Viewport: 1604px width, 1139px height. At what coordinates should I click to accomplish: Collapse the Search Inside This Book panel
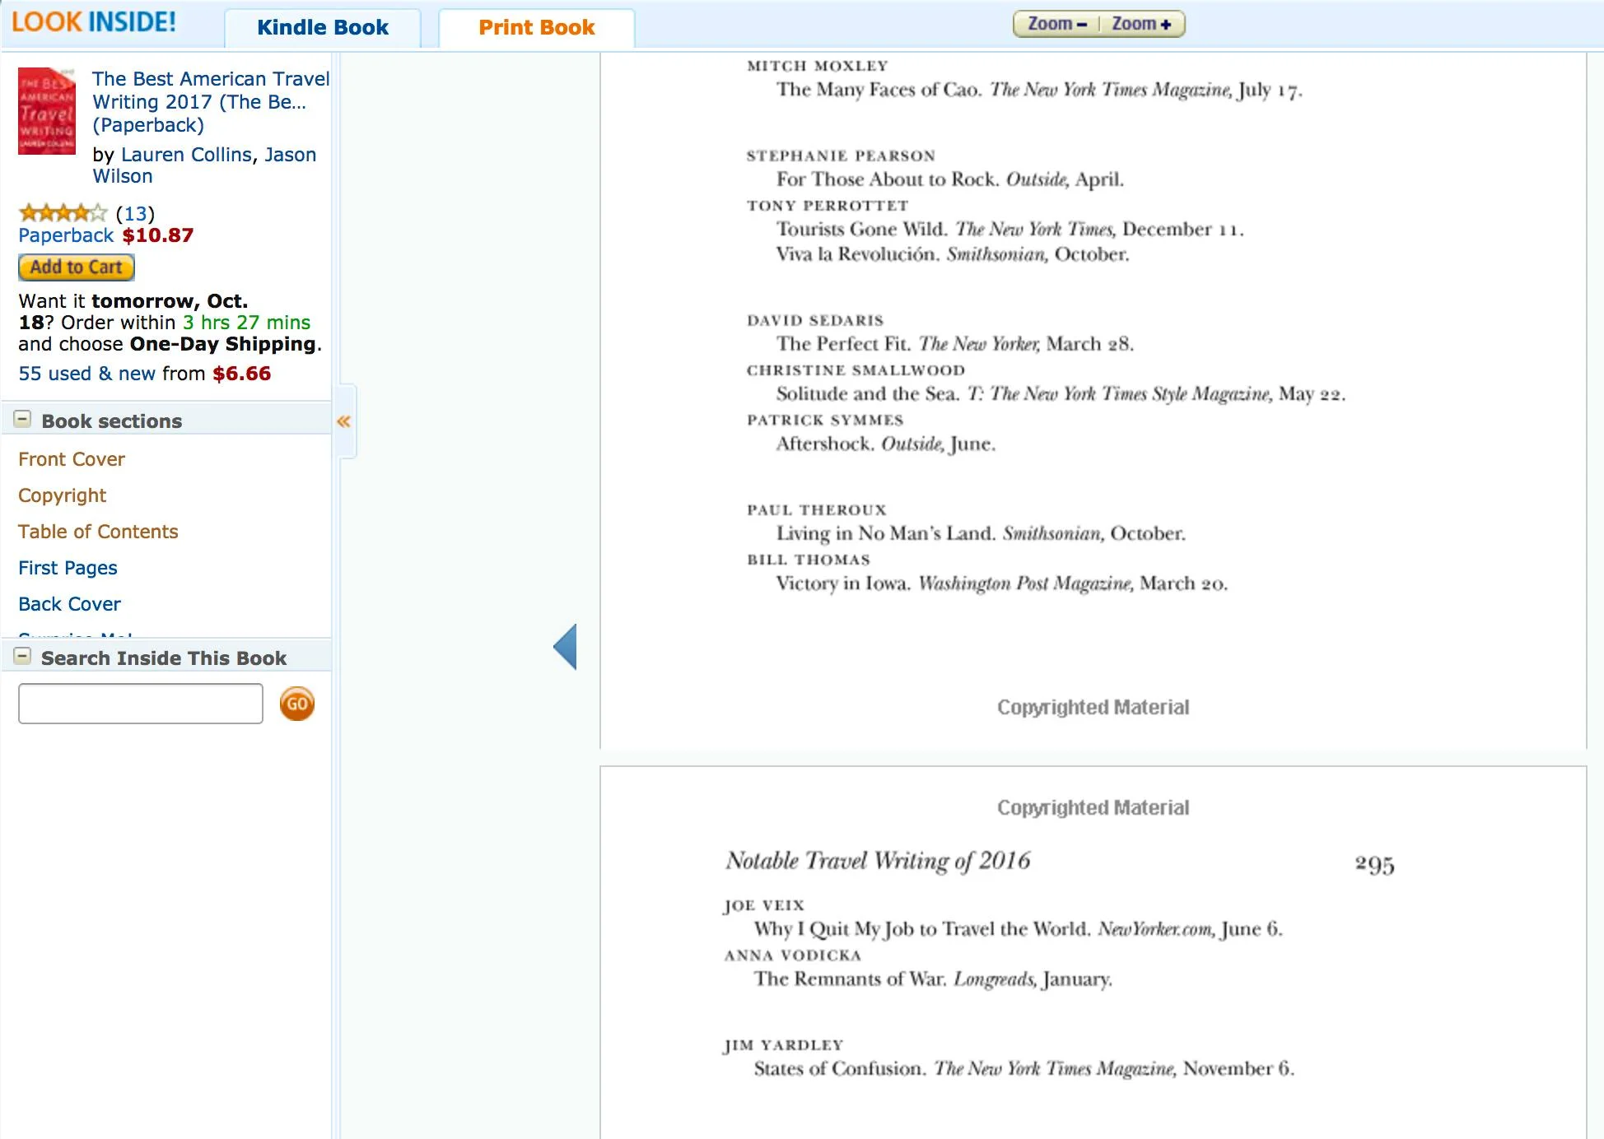[23, 657]
